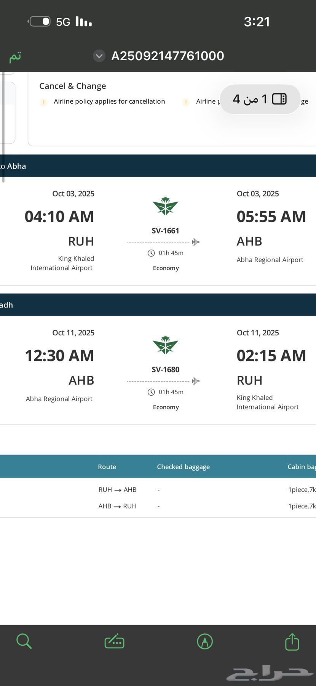316x686 pixels.
Task: Tap the Share icon
Action: click(x=292, y=641)
